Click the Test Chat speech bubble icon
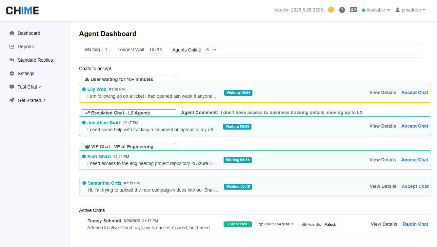The image size is (437, 247). (12, 87)
